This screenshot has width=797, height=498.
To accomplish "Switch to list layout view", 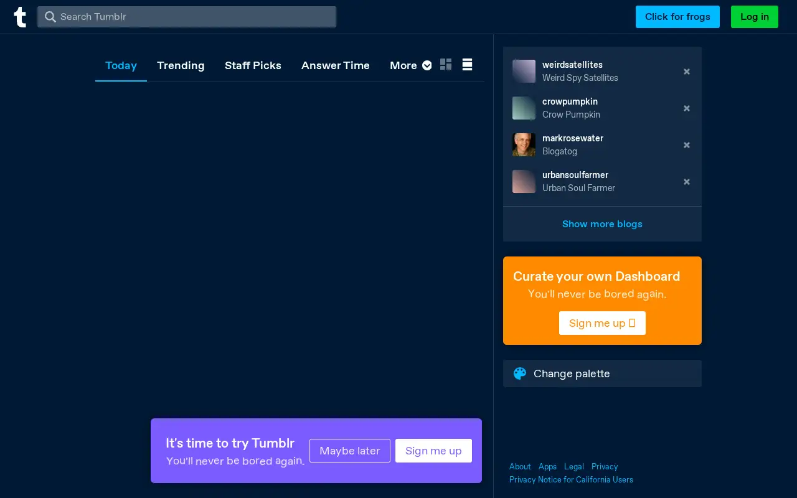I will click(467, 64).
